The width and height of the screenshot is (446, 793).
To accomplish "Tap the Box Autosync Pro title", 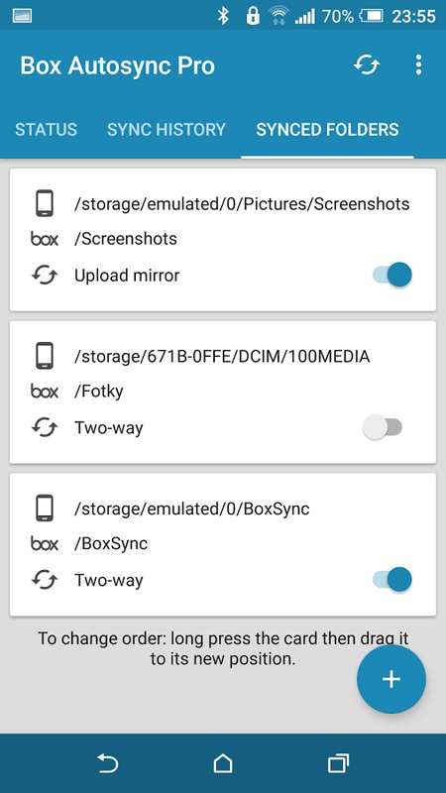I will point(117,65).
